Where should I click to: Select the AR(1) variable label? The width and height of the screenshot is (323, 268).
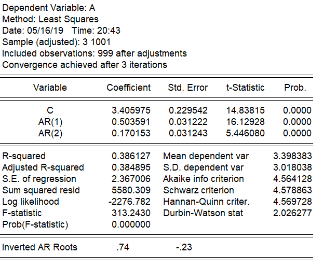[50, 122]
